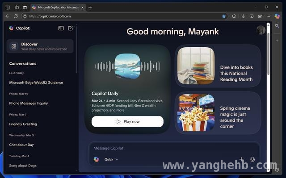
Task: Click the Friday, Mar 14 date label
Action: pyautogui.click(x=18, y=94)
